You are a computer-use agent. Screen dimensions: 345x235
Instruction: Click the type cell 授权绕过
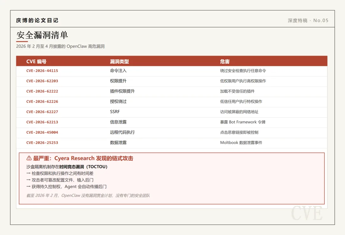119,102
